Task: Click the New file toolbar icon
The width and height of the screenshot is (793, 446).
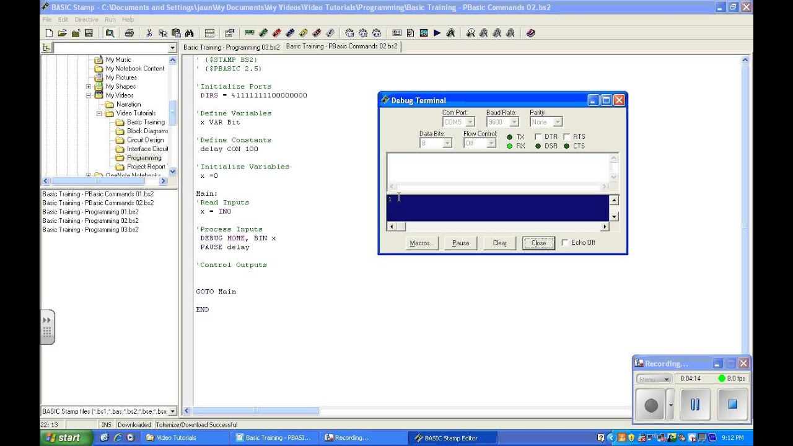Action: pyautogui.click(x=49, y=33)
